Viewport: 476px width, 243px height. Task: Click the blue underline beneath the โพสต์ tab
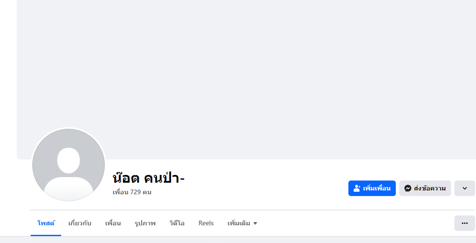(x=46, y=235)
